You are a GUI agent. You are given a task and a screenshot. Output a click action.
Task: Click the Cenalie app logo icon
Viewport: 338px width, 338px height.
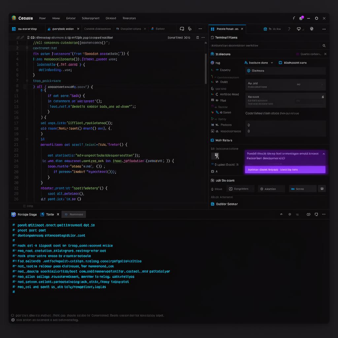14,18
